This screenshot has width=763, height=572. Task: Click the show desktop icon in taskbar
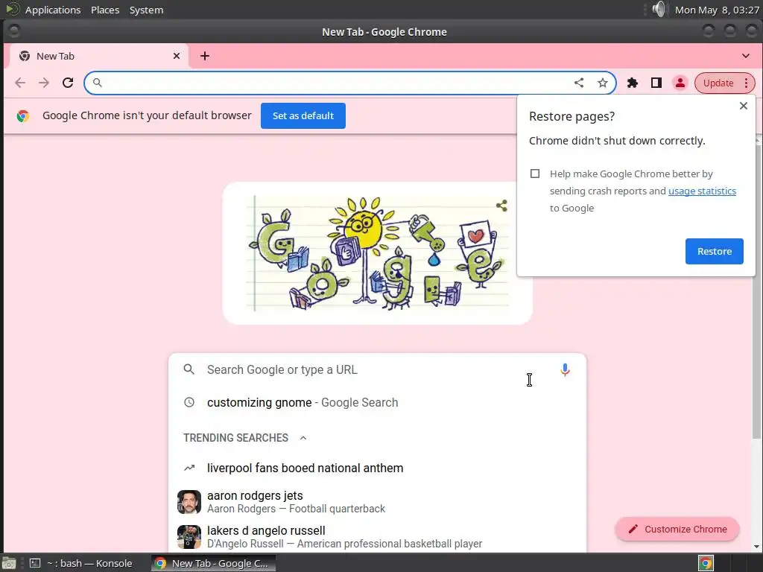click(9, 563)
